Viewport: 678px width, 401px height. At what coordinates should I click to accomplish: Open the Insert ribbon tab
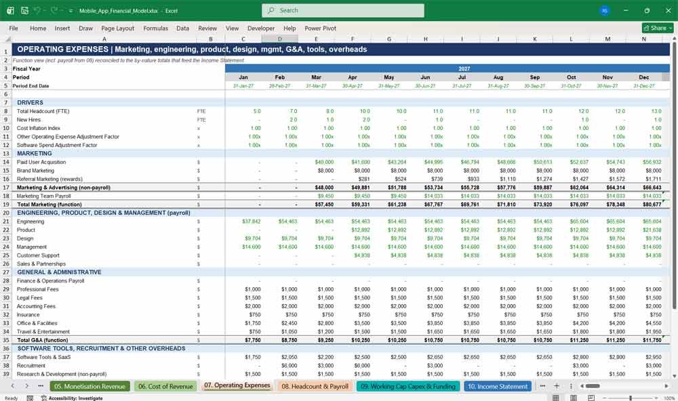pyautogui.click(x=62, y=28)
